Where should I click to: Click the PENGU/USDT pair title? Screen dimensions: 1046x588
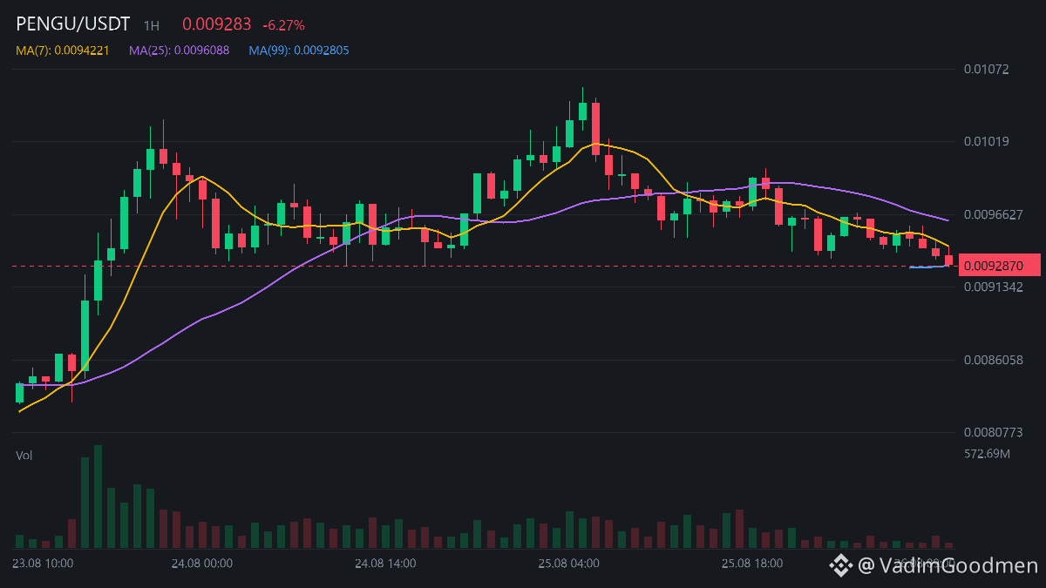(73, 24)
